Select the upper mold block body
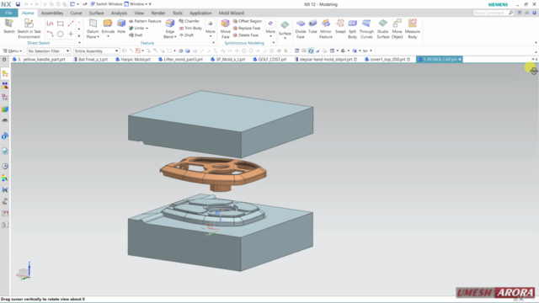539x303 pixels. (x=221, y=124)
